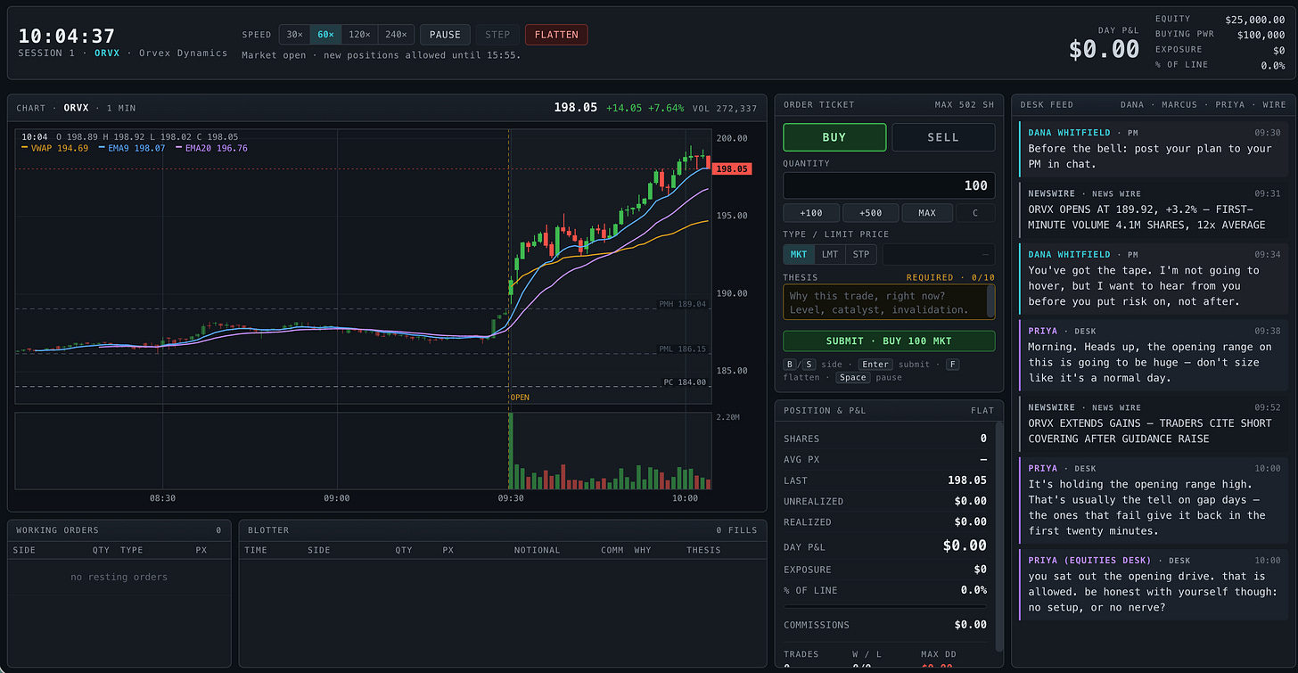The width and height of the screenshot is (1298, 673).
Task: Click the Commissions row in Position & P&L
Action: (885, 625)
